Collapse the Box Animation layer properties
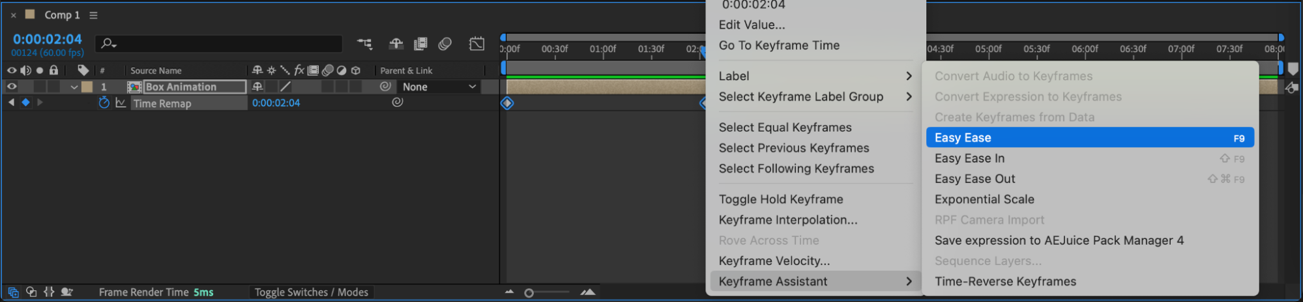1303x302 pixels. [74, 87]
